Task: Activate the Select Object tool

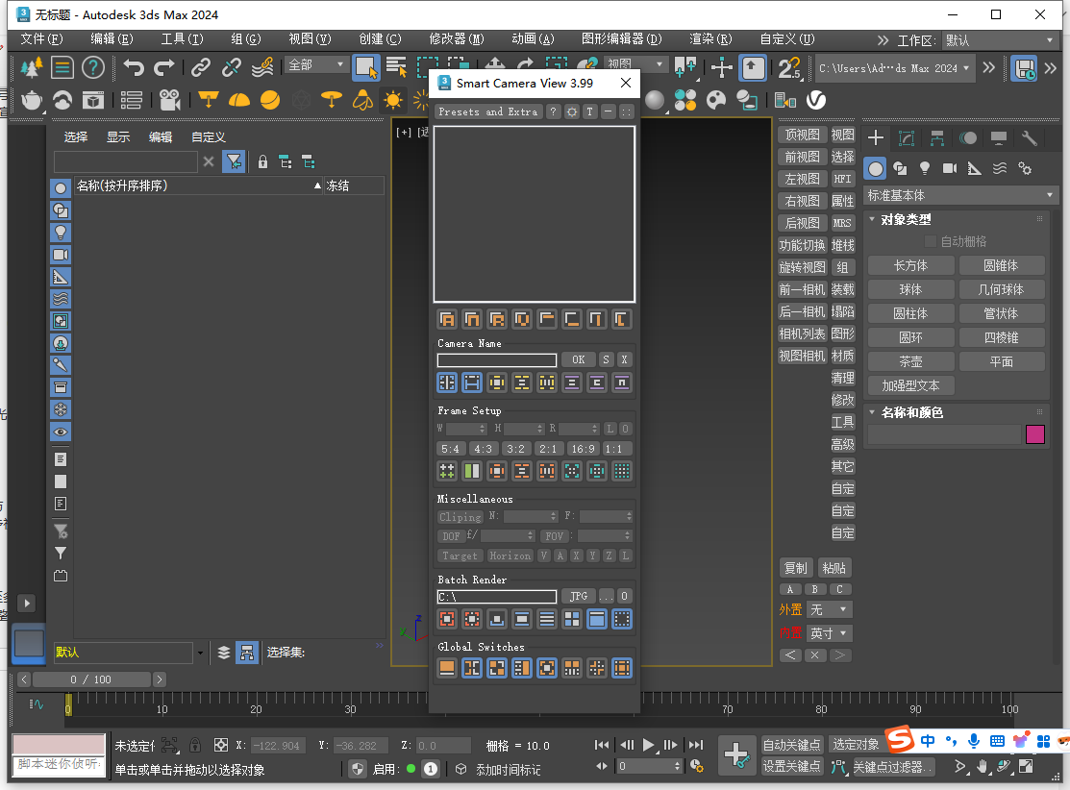Action: [x=365, y=67]
